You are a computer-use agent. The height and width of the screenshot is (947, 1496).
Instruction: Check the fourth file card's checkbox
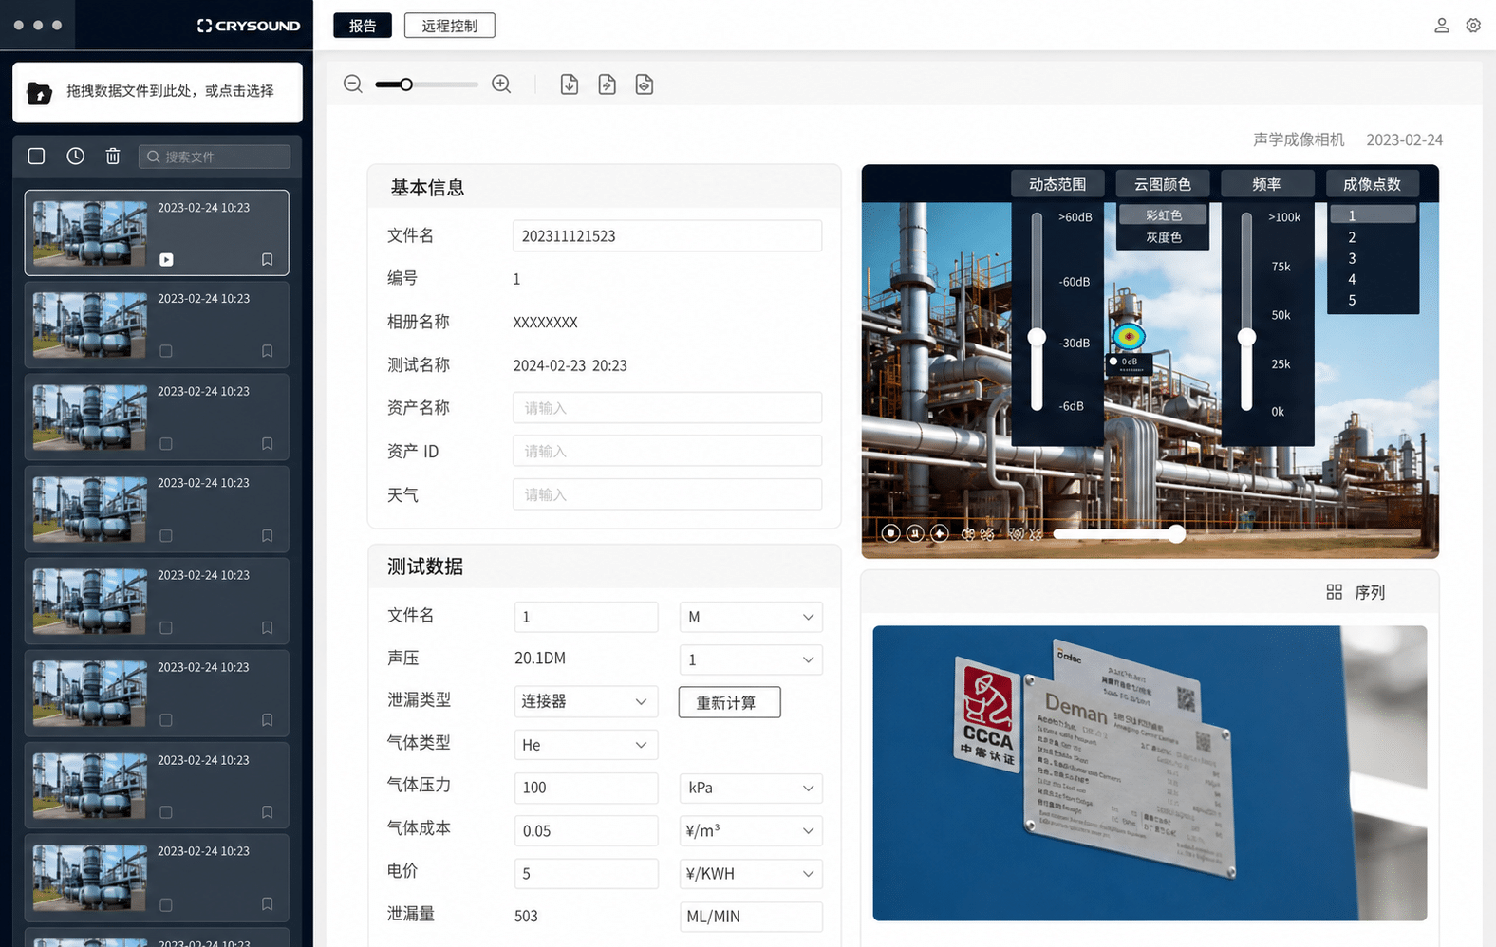click(x=166, y=535)
